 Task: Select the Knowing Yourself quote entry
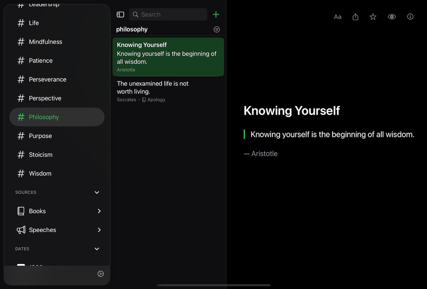tap(168, 57)
